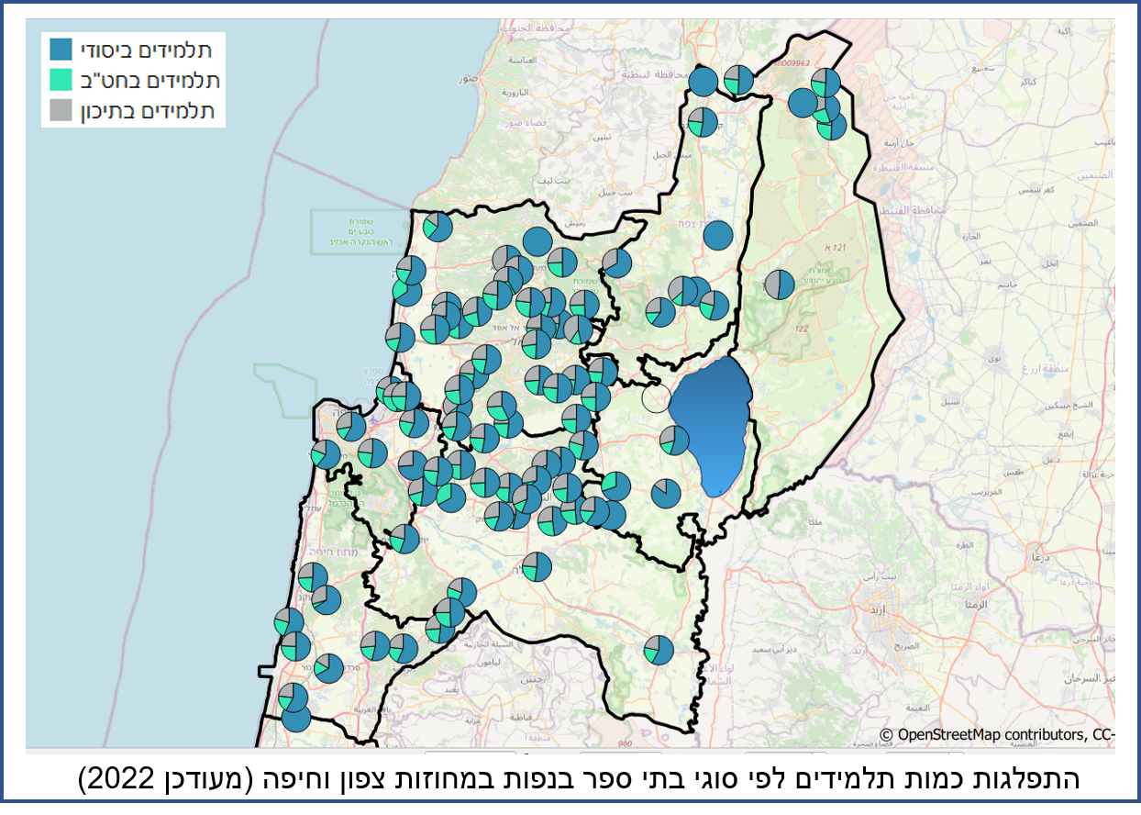Screen dimensions: 1141x815
Task: Select the 'תלמידים בתיכון' legend label
Action: 148,110
